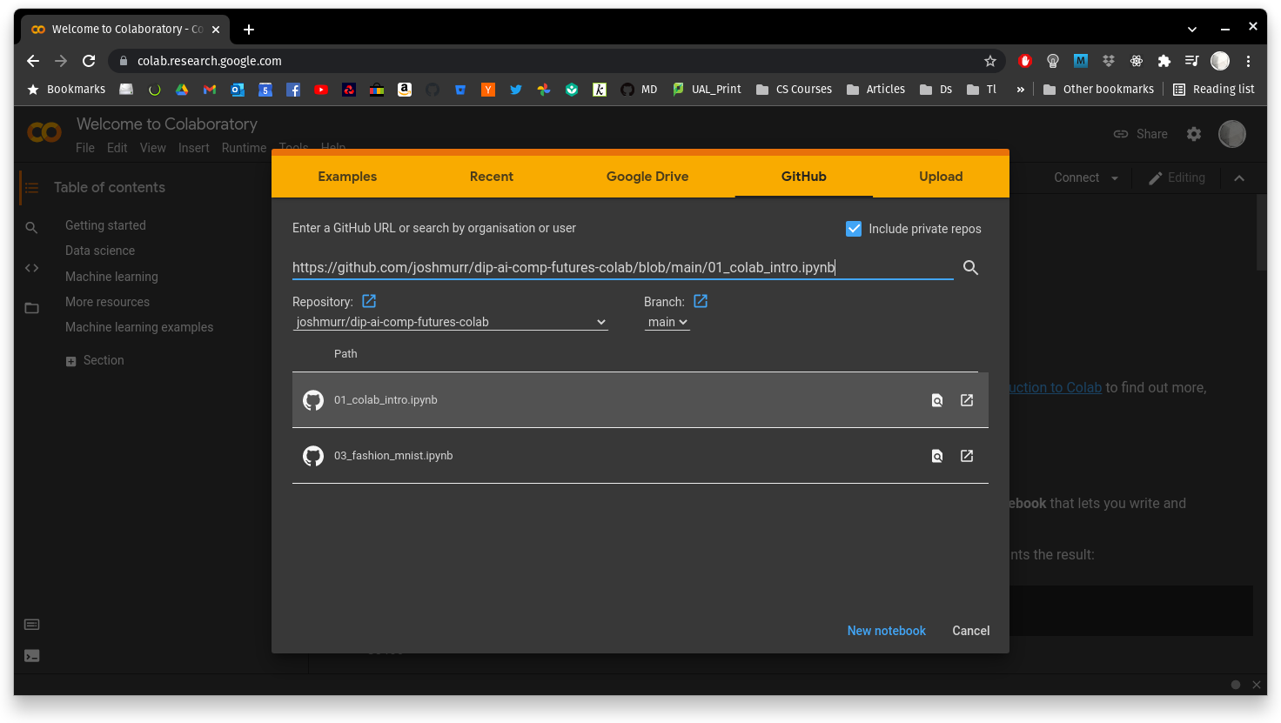Open the Repository dropdown joshmurr/dip-ai-comp-futures-colab

click(451, 322)
